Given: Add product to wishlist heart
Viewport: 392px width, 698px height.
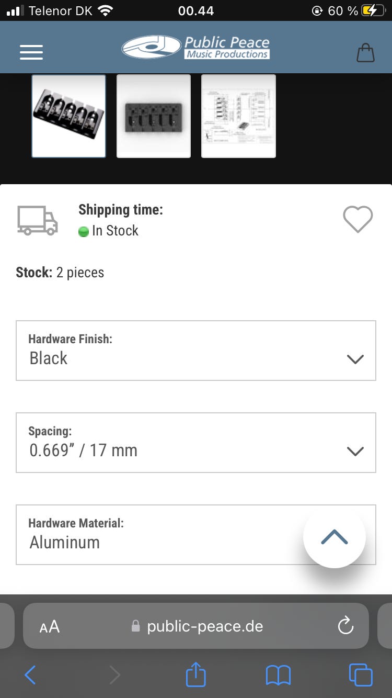Looking at the screenshot, I should [358, 219].
